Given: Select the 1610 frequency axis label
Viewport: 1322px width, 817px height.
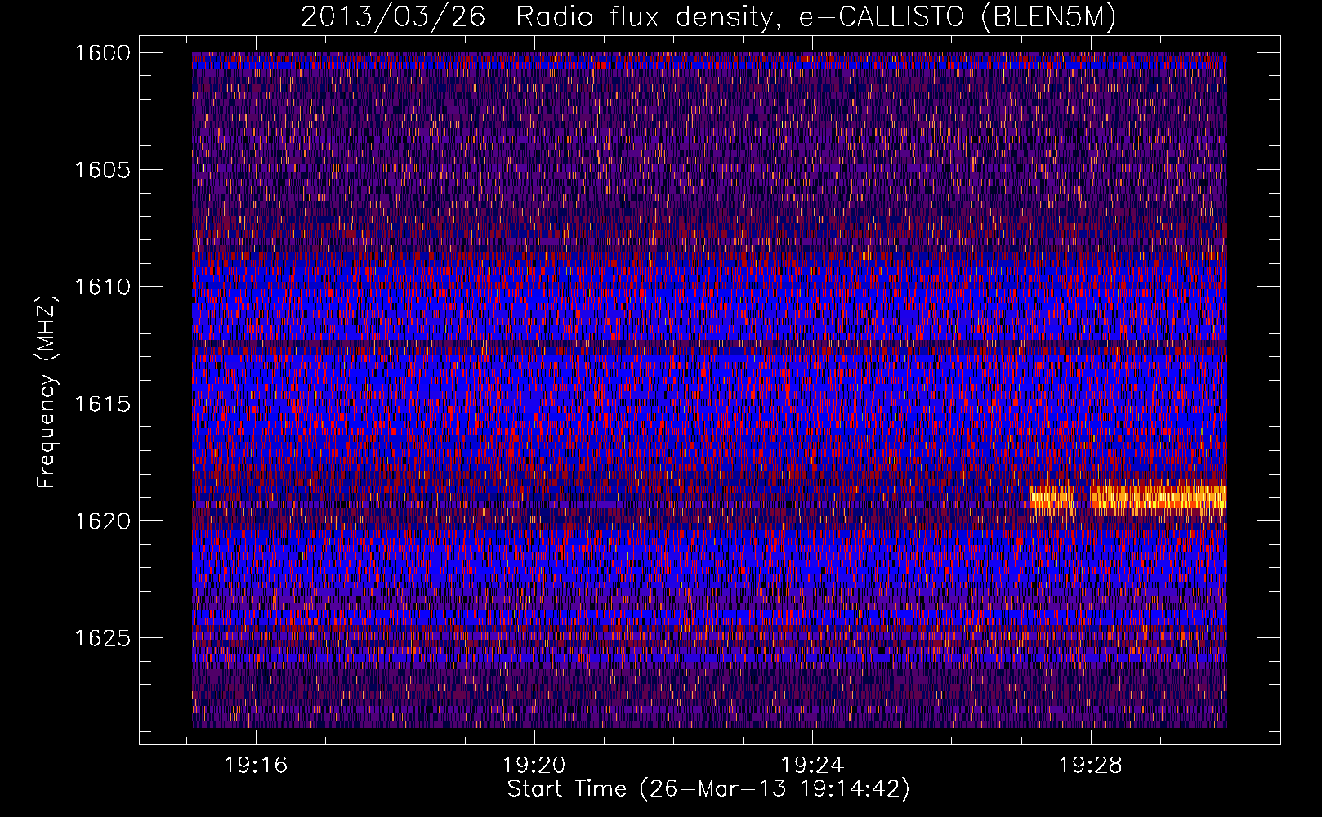Looking at the screenshot, I should click(x=102, y=287).
